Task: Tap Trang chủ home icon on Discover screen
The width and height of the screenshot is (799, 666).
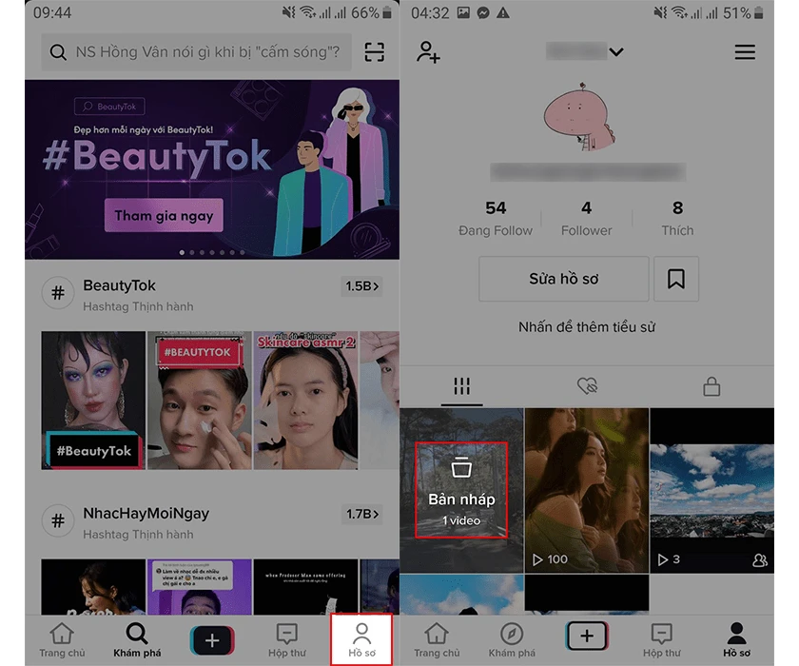Action: [62, 640]
